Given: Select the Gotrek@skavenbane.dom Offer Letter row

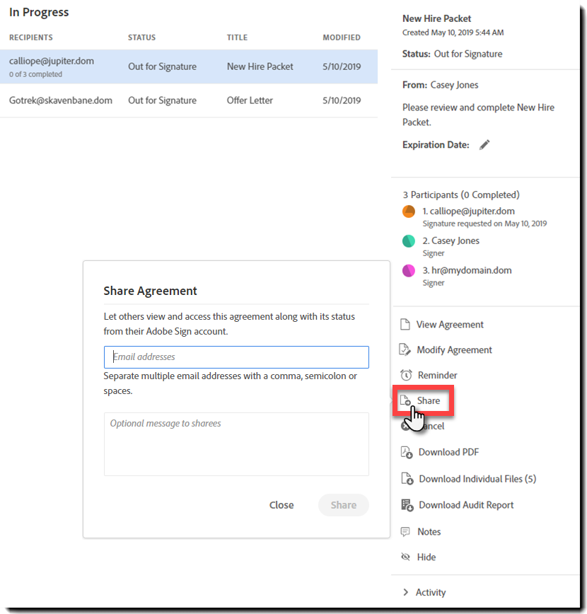Looking at the screenshot, I should click(188, 100).
